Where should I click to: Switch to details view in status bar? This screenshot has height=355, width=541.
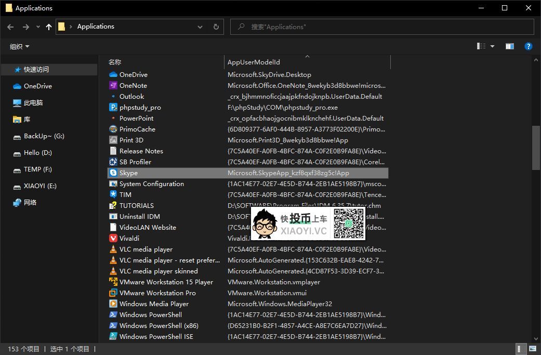[520, 349]
